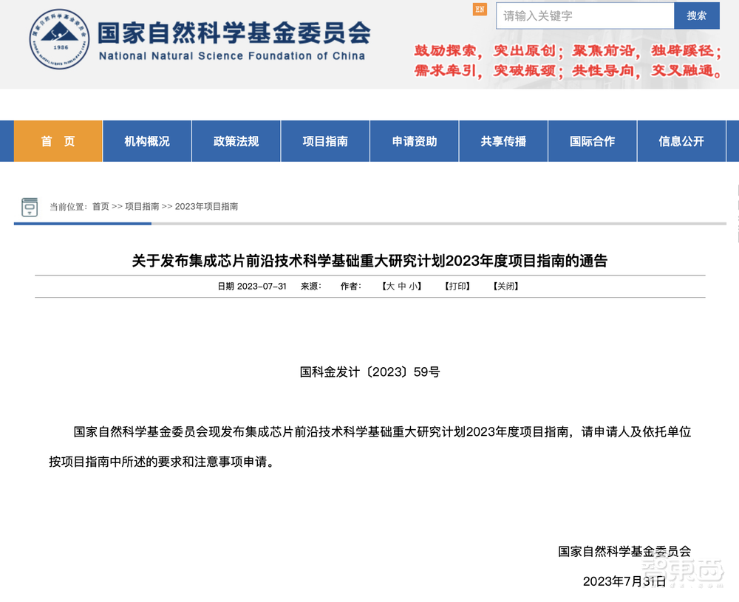
Task: Open the 首页 breadcrumb link
Action: (98, 207)
